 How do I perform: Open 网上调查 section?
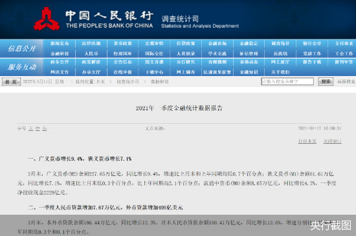pyautogui.click(x=186, y=72)
